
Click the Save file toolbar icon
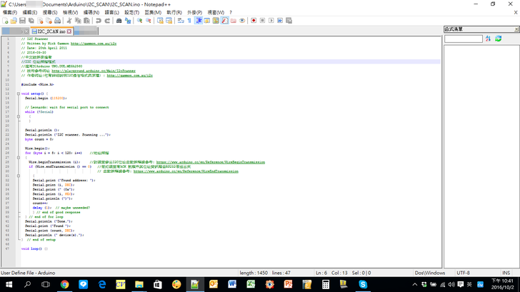[22, 21]
